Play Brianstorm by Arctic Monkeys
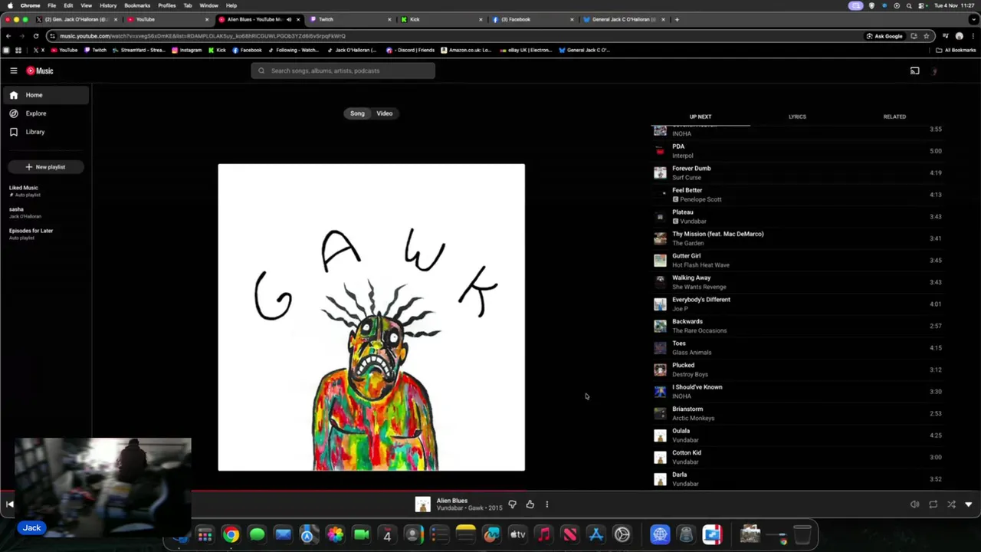 [797, 413]
